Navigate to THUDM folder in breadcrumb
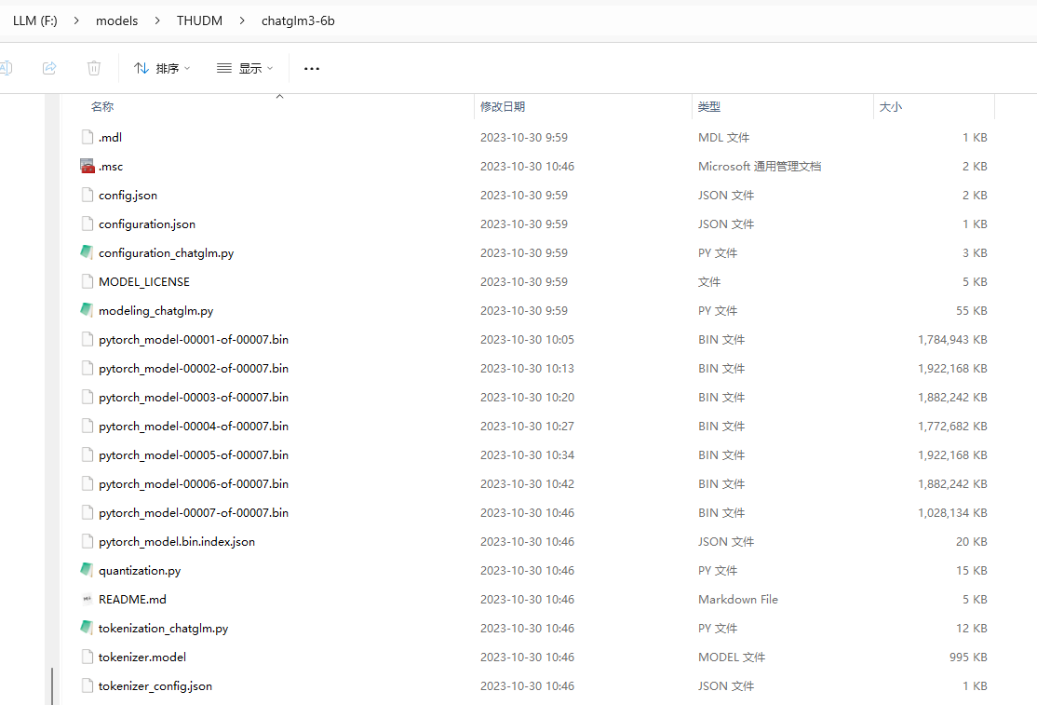This screenshot has height=705, width=1037. coord(199,20)
